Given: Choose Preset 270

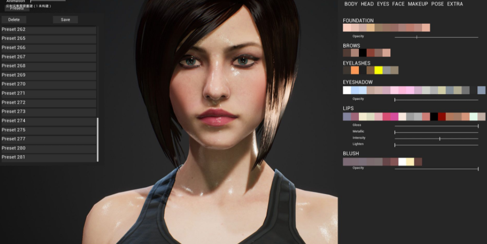Looking at the screenshot, I should click(49, 84).
